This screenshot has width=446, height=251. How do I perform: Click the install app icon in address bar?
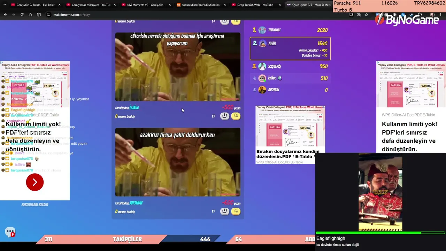point(351,15)
